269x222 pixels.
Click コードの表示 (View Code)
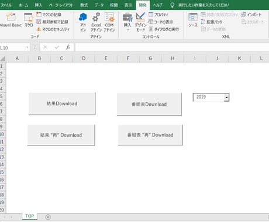[x=161, y=22]
